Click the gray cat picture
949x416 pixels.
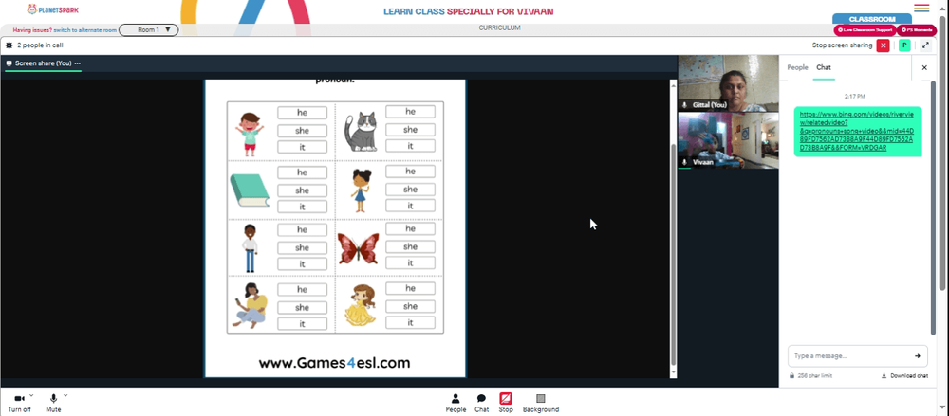click(x=362, y=131)
